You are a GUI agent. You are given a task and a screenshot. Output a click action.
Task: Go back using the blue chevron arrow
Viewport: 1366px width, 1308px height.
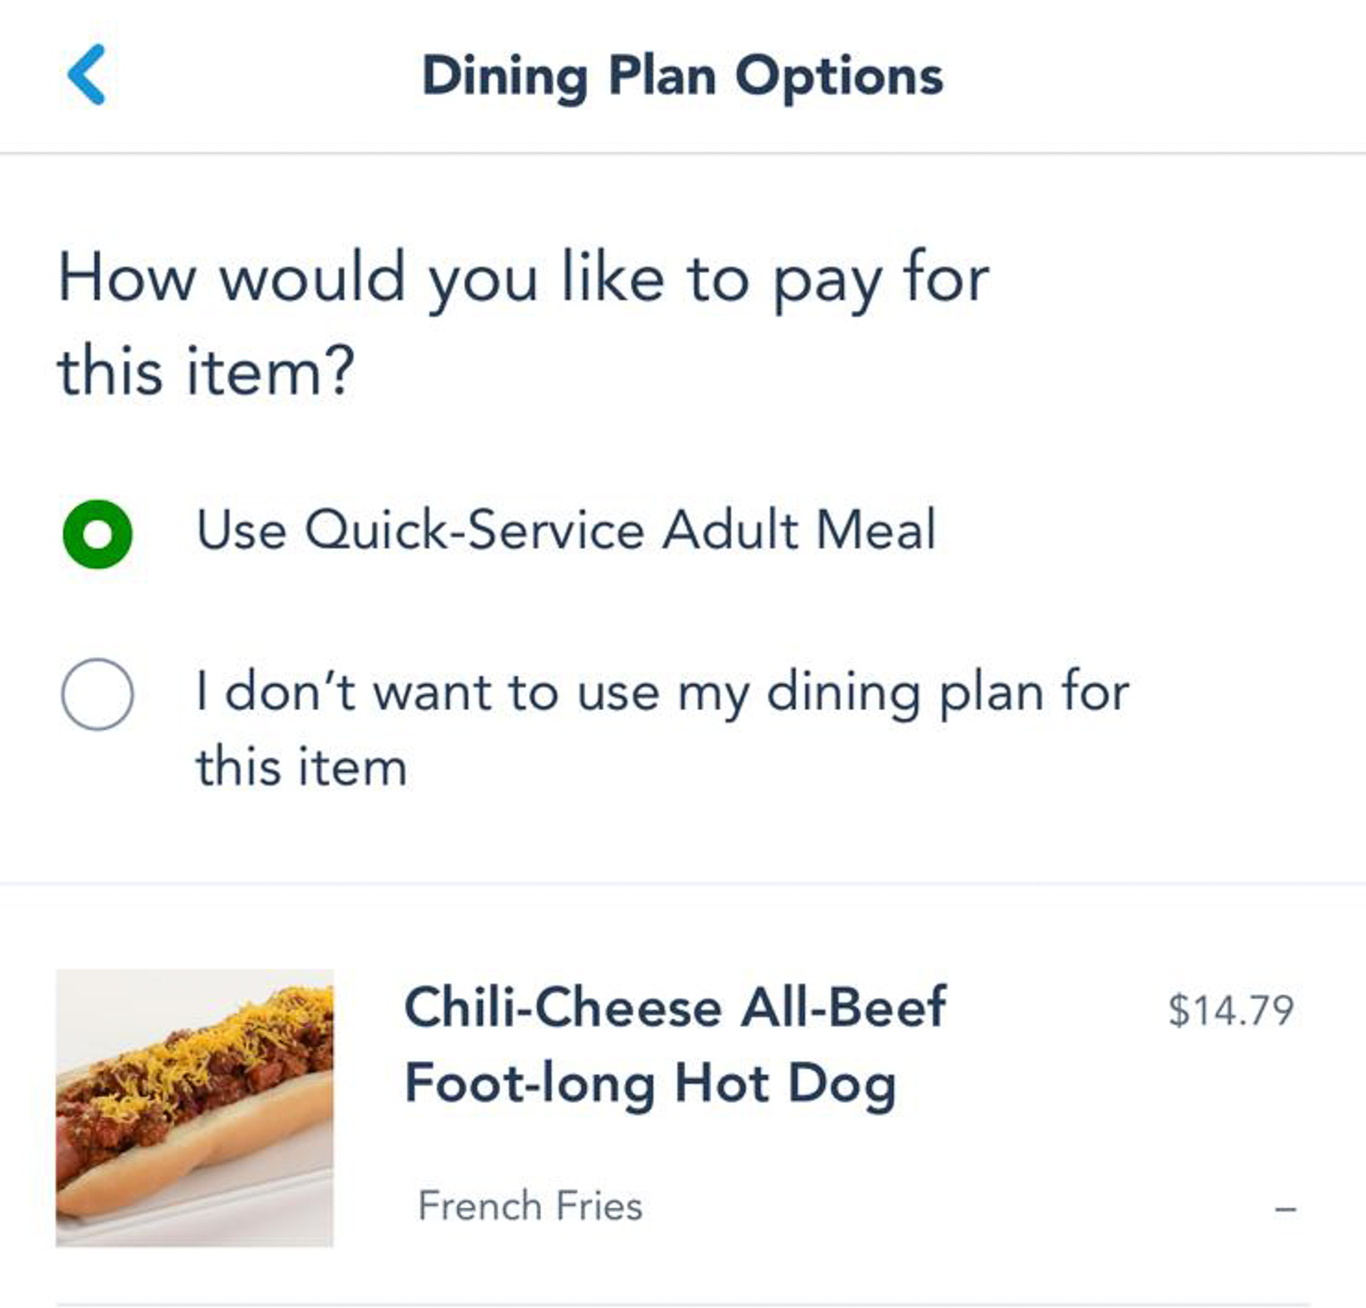pos(86,75)
